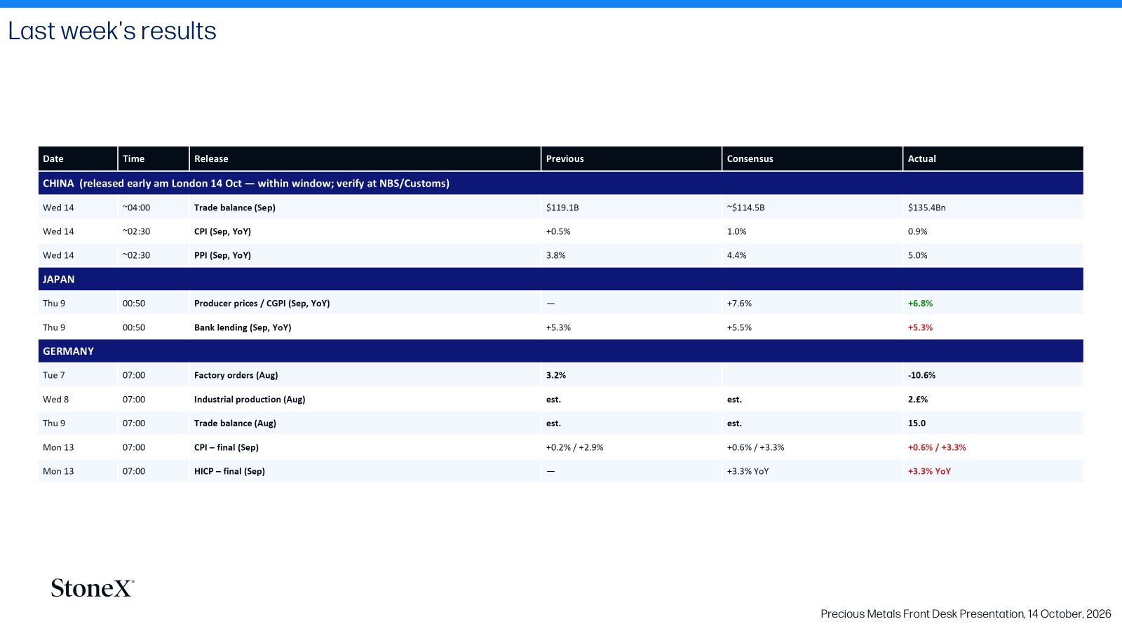
Task: Click the "2.£%" actual value
Action: (918, 400)
